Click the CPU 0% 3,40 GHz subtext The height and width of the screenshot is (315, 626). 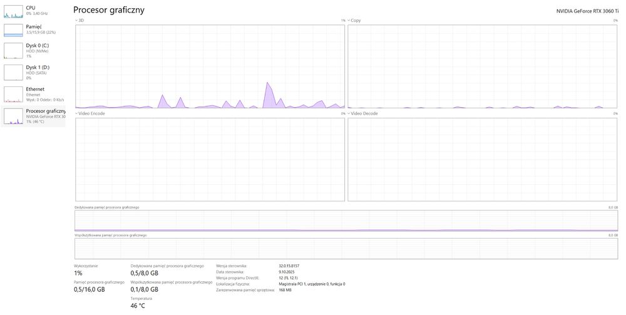tap(37, 14)
